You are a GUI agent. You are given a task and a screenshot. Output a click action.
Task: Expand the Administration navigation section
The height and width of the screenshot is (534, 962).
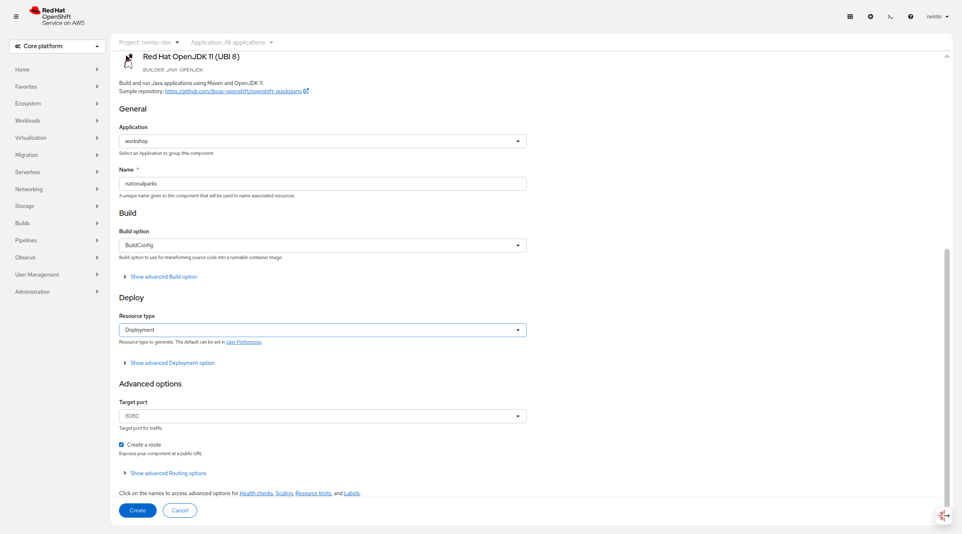click(x=57, y=292)
